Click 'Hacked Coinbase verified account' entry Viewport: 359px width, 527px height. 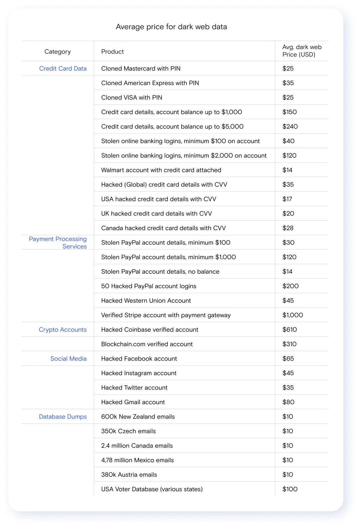click(x=150, y=330)
